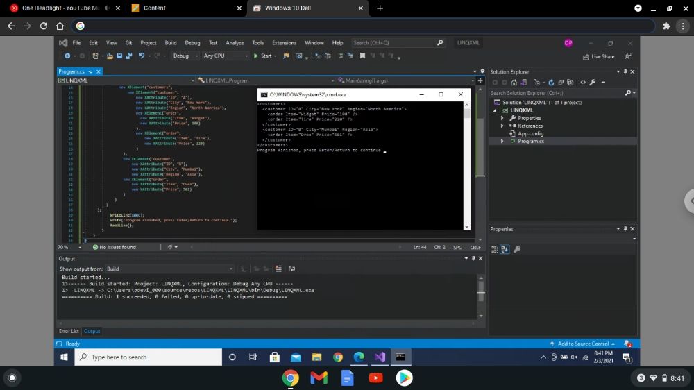The width and height of the screenshot is (694, 390).
Task: Toggle auto-hide pin on Properties panel
Action: tap(625, 229)
